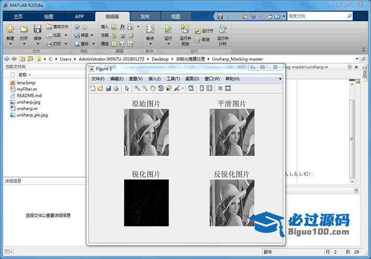Click the Comment percent (%) icon
The width and height of the screenshot is (371, 259).
(114, 35)
